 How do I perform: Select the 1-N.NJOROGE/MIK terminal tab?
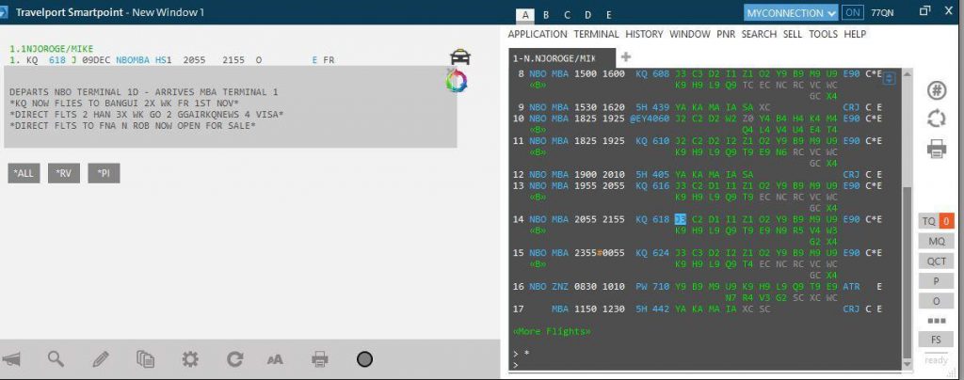[x=561, y=57]
